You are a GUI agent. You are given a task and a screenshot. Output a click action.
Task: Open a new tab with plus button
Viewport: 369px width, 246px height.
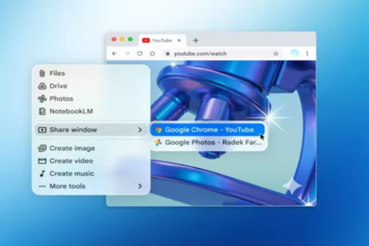196,40
